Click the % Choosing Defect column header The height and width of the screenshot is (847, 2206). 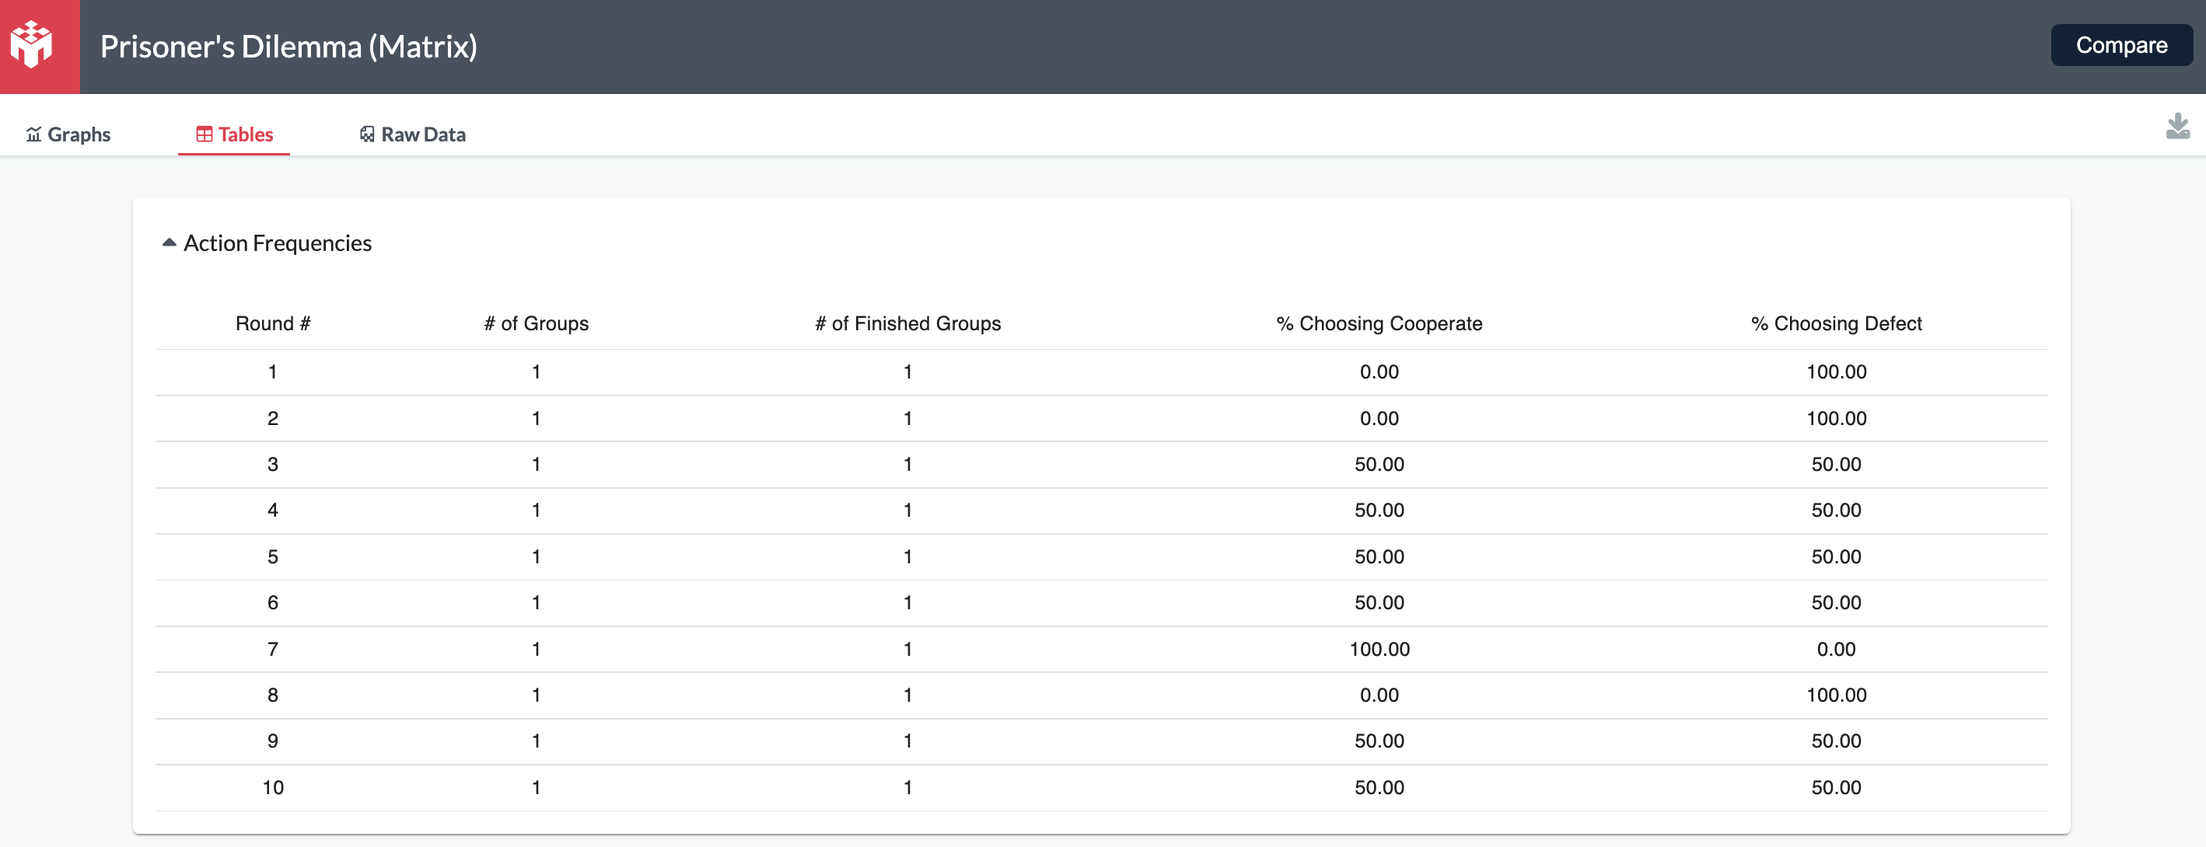click(1836, 323)
